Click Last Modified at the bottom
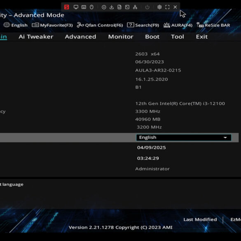The image size is (241, 241). 200,220
